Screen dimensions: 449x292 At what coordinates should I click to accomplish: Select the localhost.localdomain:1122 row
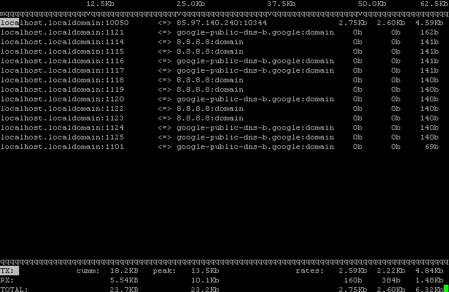[x=219, y=109]
